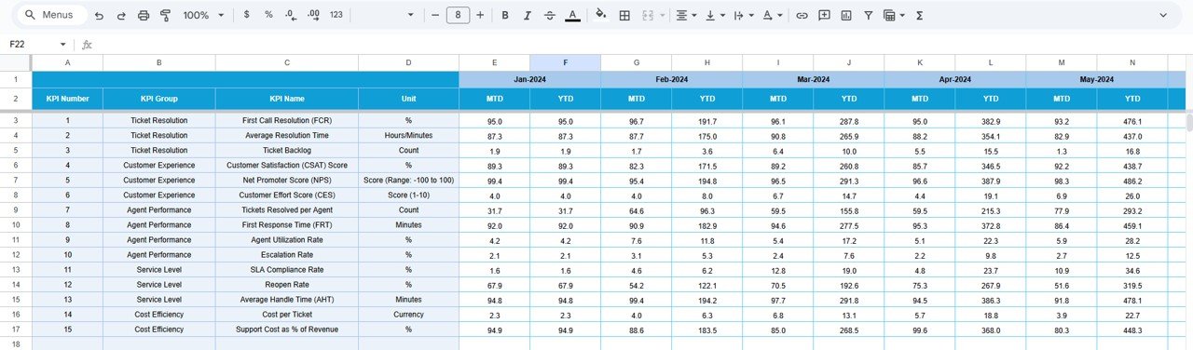
Task: Open the fill color paint bucket
Action: pyautogui.click(x=601, y=15)
